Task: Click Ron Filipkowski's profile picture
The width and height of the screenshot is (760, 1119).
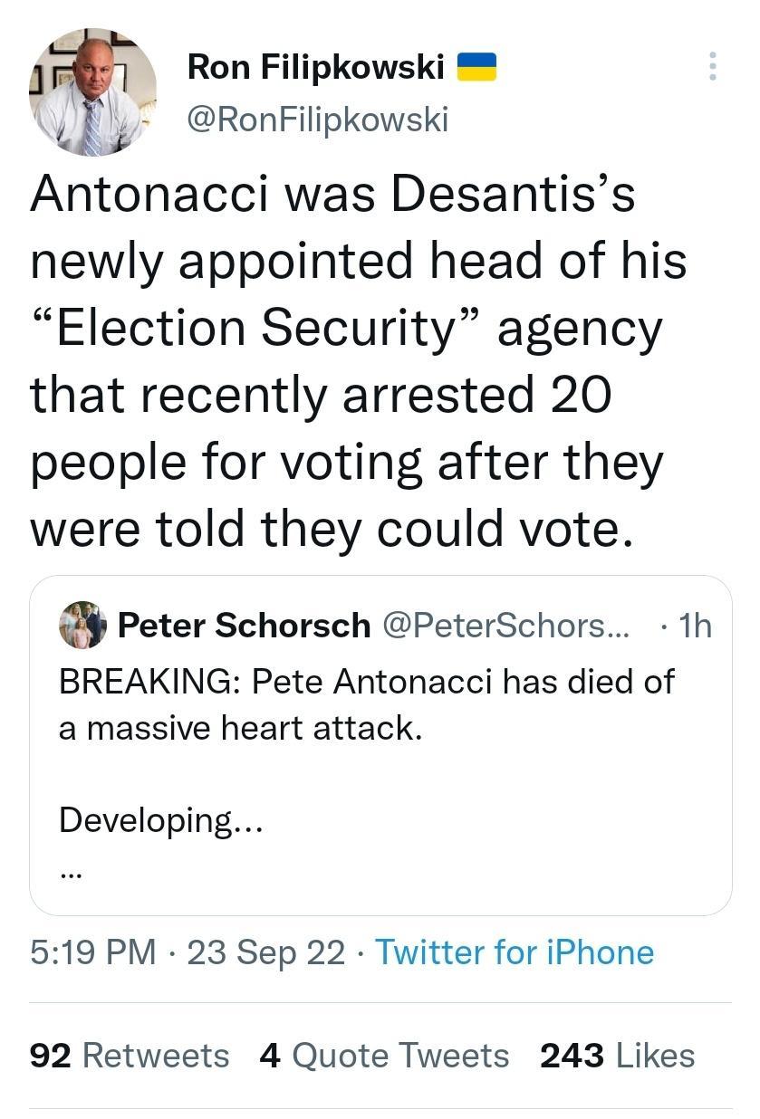Action: pos(93,93)
